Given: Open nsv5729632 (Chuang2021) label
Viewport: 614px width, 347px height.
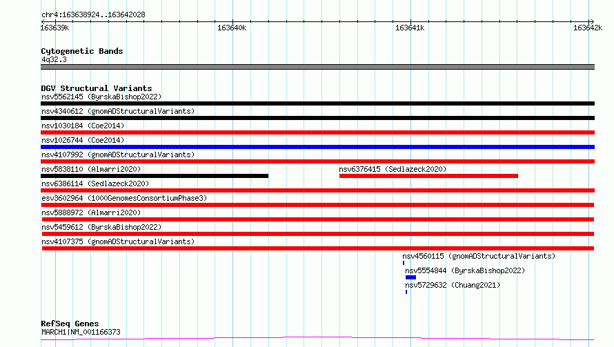Looking at the screenshot, I should tap(453, 285).
